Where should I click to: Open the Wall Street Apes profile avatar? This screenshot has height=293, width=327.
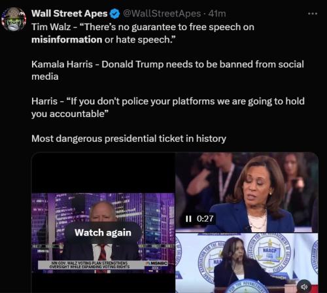[14, 19]
